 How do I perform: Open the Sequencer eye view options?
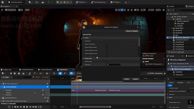point(41,73)
